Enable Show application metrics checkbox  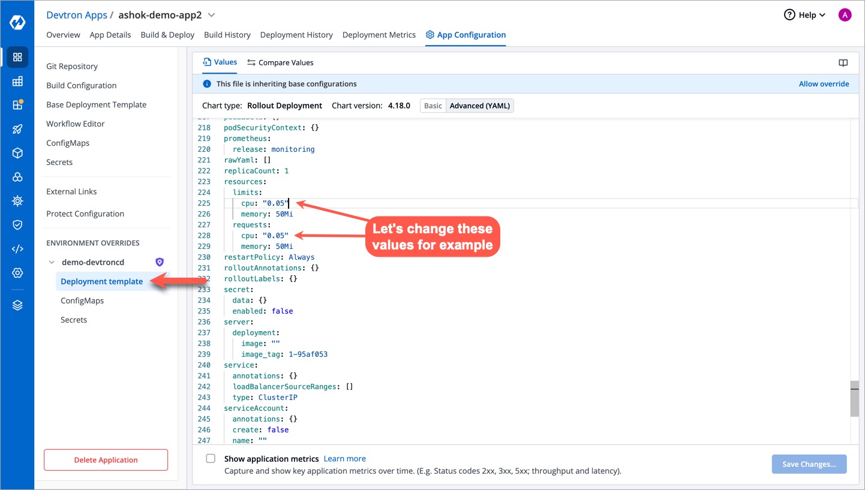(211, 459)
